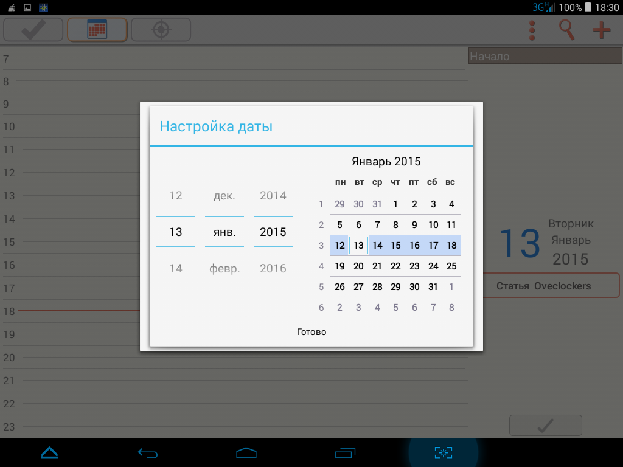This screenshot has width=623, height=467.
Task: Select January 28 in the calendar
Action: [377, 287]
